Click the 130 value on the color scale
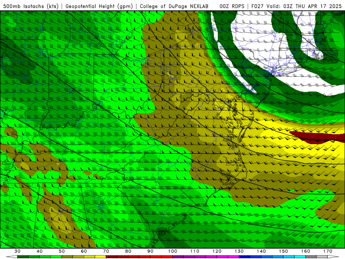 (x=239, y=251)
